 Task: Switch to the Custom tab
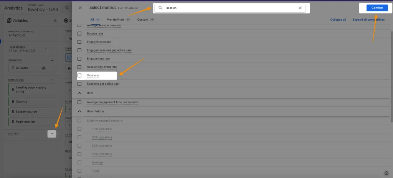click(145, 20)
